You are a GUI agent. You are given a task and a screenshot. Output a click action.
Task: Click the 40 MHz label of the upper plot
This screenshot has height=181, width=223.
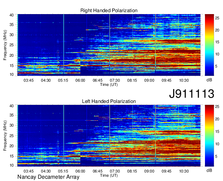coord(11,15)
